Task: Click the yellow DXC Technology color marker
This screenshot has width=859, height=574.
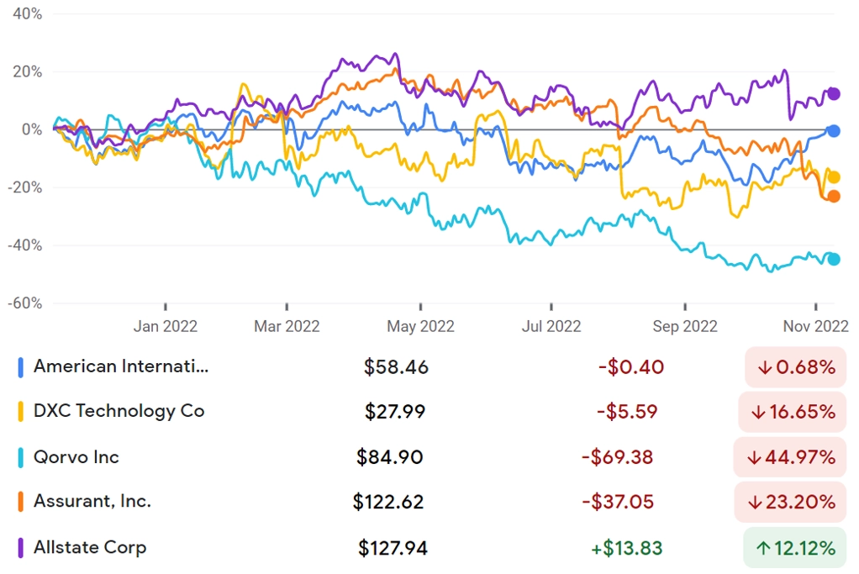Action: [x=21, y=411]
